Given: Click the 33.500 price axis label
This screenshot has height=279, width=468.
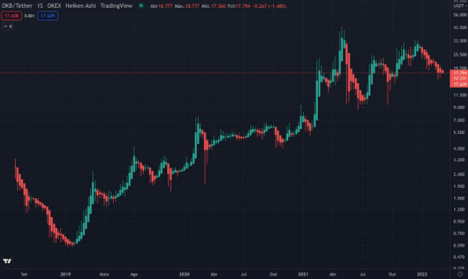Looking at the screenshot, I should (460, 40).
